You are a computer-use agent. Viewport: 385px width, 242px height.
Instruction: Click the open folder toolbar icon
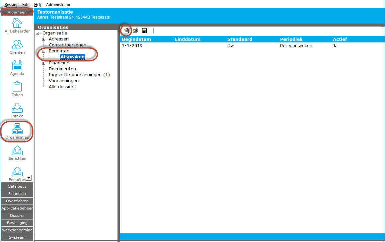[135, 30]
